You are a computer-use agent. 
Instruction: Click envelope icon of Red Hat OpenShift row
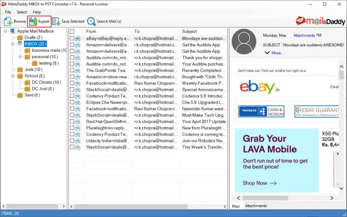pyautogui.click(x=77, y=121)
